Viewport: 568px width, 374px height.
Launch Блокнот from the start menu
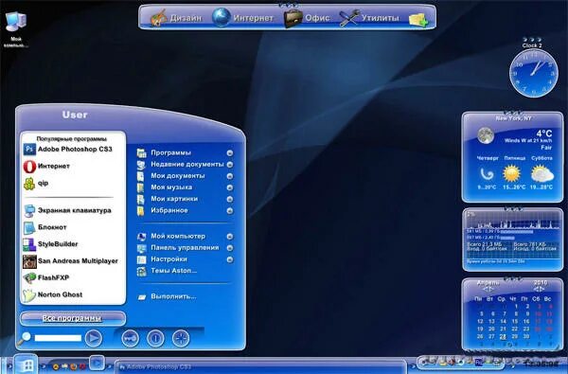(x=44, y=227)
